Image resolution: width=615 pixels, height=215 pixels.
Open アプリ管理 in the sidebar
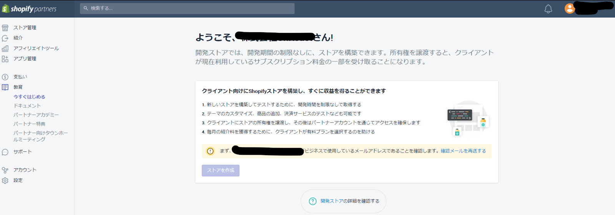pos(25,59)
